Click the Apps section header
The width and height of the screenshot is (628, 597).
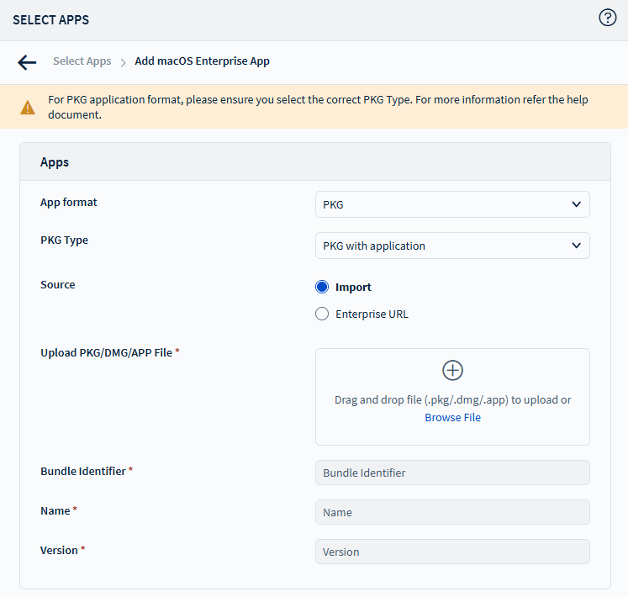click(55, 161)
